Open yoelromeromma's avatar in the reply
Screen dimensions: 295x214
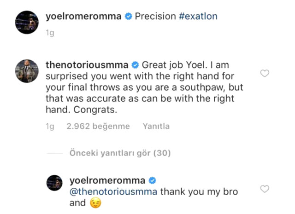pyautogui.click(x=55, y=183)
